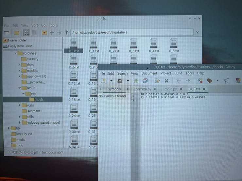Open the new-file template dropdown arrow in Geany
This screenshot has width=242, height=181.
111,81
